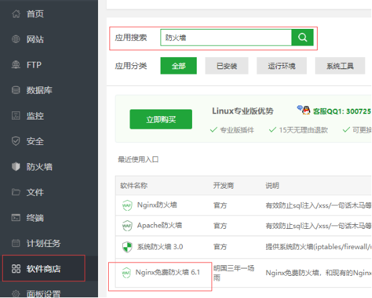Click the terminal icon beside 终端
The width and height of the screenshot is (372, 298).
[x=16, y=217]
